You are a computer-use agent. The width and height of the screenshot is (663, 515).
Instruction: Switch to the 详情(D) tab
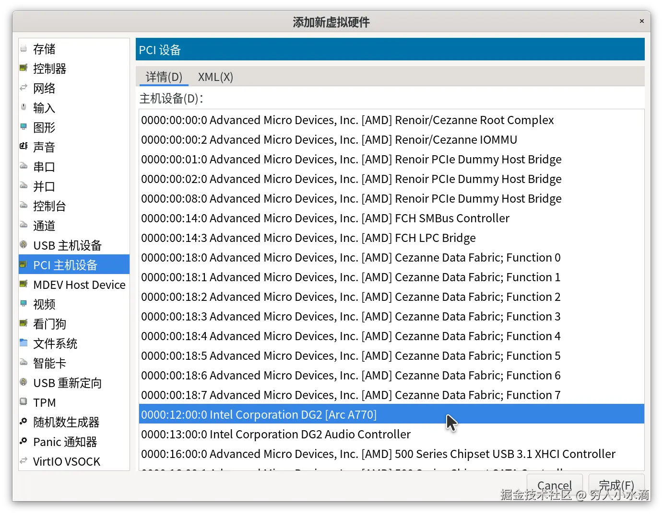tap(164, 77)
